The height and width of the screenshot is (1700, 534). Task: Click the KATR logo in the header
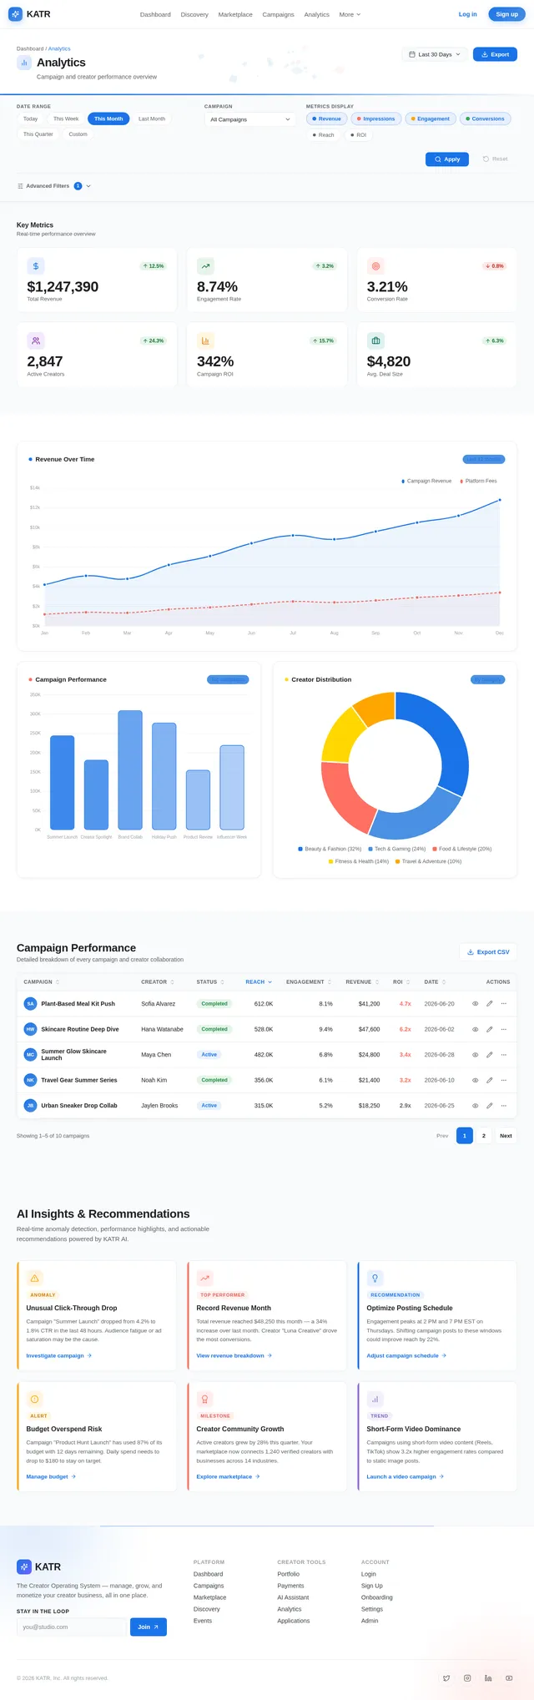[29, 14]
